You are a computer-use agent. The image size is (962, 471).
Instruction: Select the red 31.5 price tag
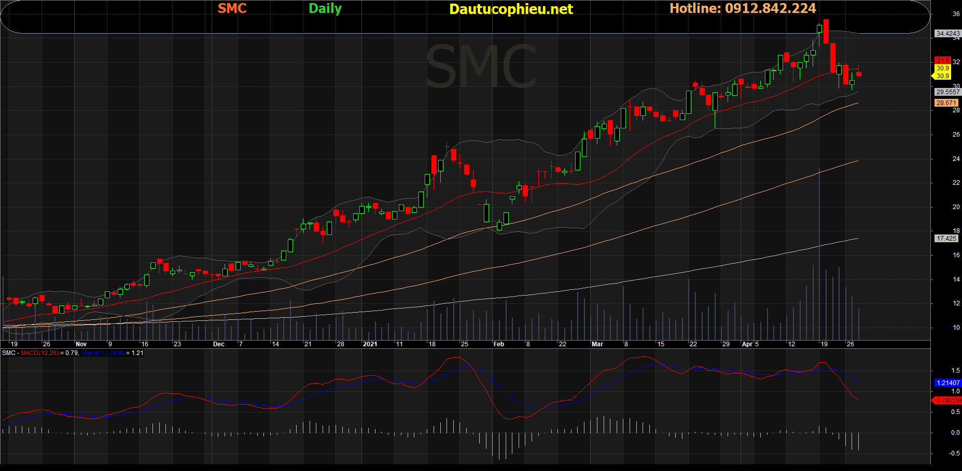(x=942, y=61)
